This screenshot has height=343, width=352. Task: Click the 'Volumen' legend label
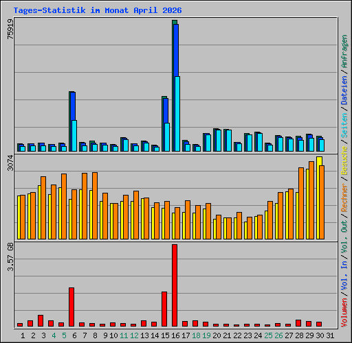tap(344, 312)
